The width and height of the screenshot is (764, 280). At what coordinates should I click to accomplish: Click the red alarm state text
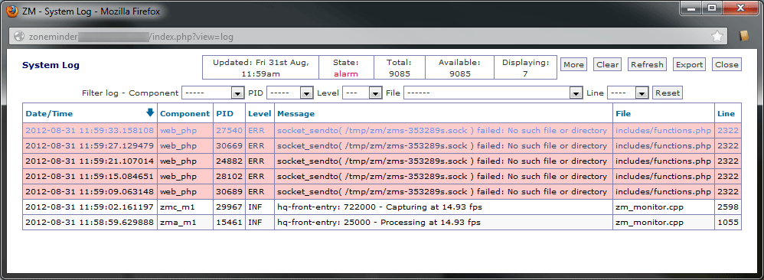pyautogui.click(x=346, y=74)
